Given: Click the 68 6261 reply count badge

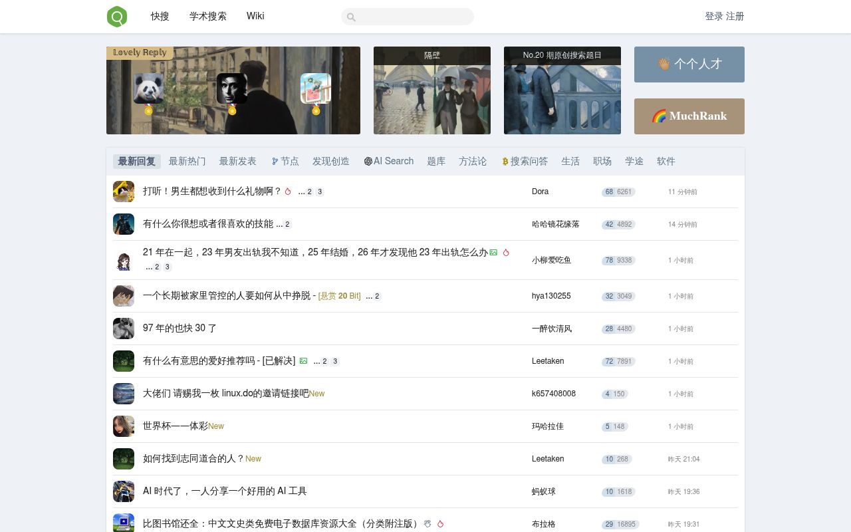Looking at the screenshot, I should pyautogui.click(x=618, y=192).
